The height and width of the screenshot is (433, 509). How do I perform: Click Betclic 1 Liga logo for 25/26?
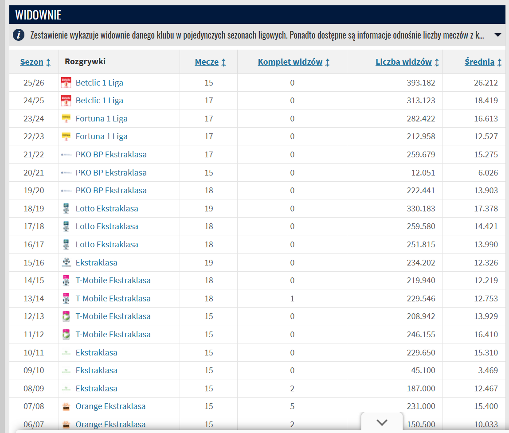(x=66, y=83)
